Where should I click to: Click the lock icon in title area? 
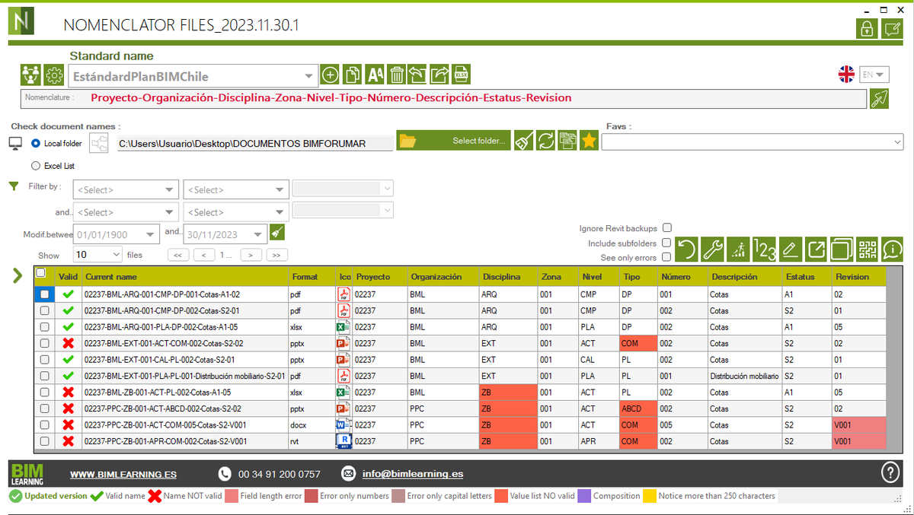[867, 29]
